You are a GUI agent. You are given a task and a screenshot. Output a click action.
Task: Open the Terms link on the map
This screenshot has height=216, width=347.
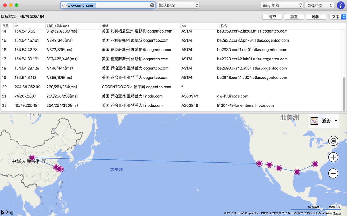(337, 213)
